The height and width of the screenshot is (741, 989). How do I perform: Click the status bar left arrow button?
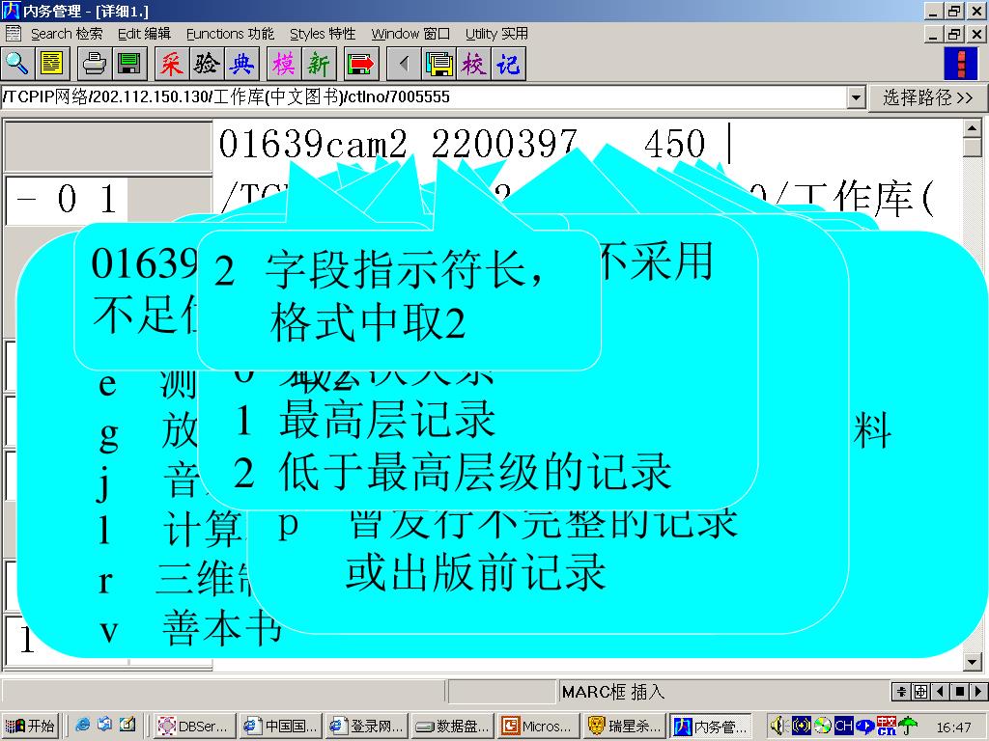[x=940, y=691]
